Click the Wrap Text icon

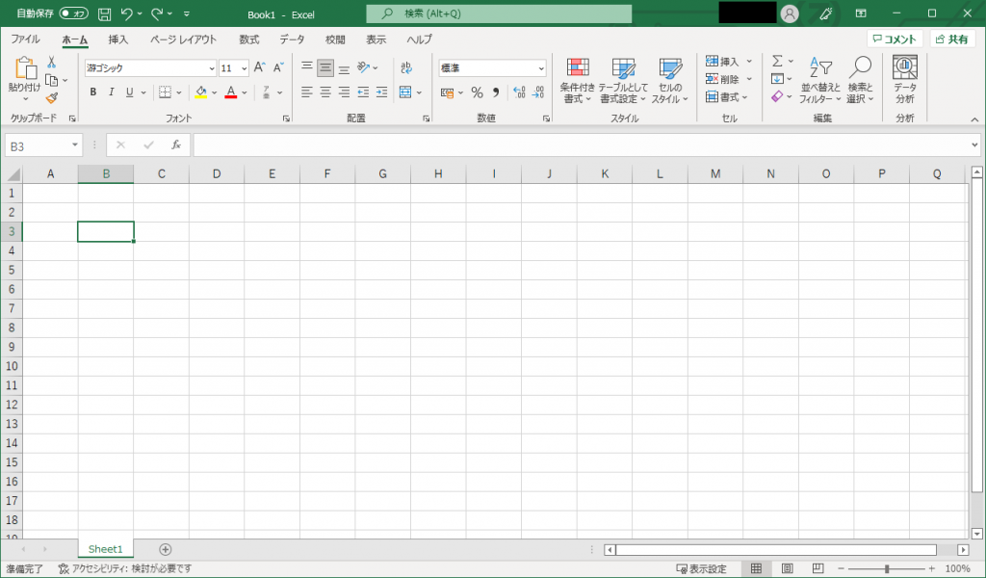(x=406, y=67)
